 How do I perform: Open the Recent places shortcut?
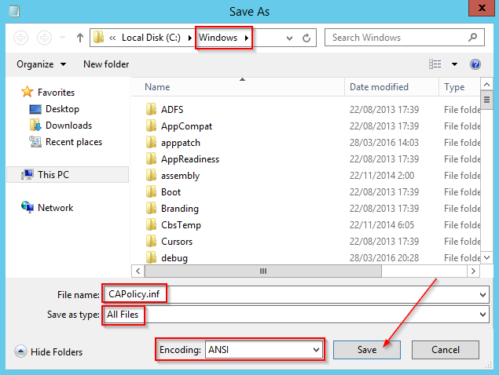coord(73,142)
